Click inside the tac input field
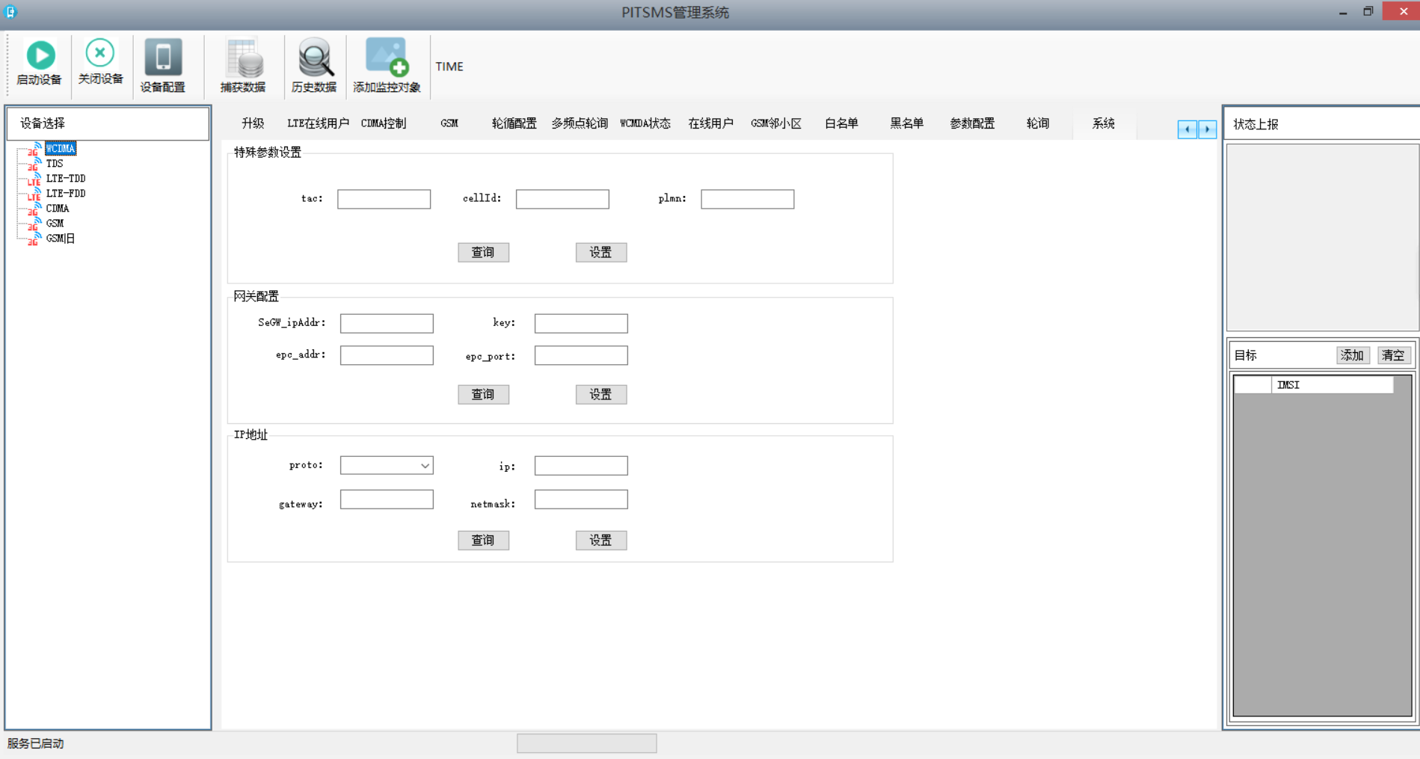 (383, 198)
